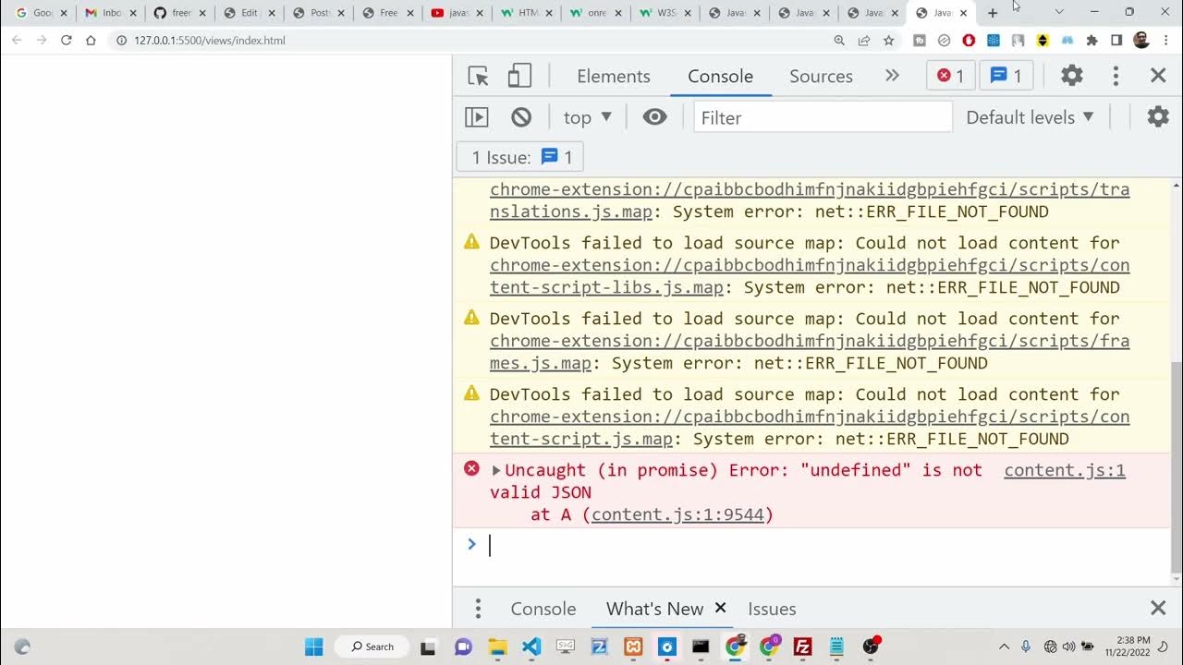Open the Default levels dropdown
The width and height of the screenshot is (1183, 665).
[x=1030, y=117]
